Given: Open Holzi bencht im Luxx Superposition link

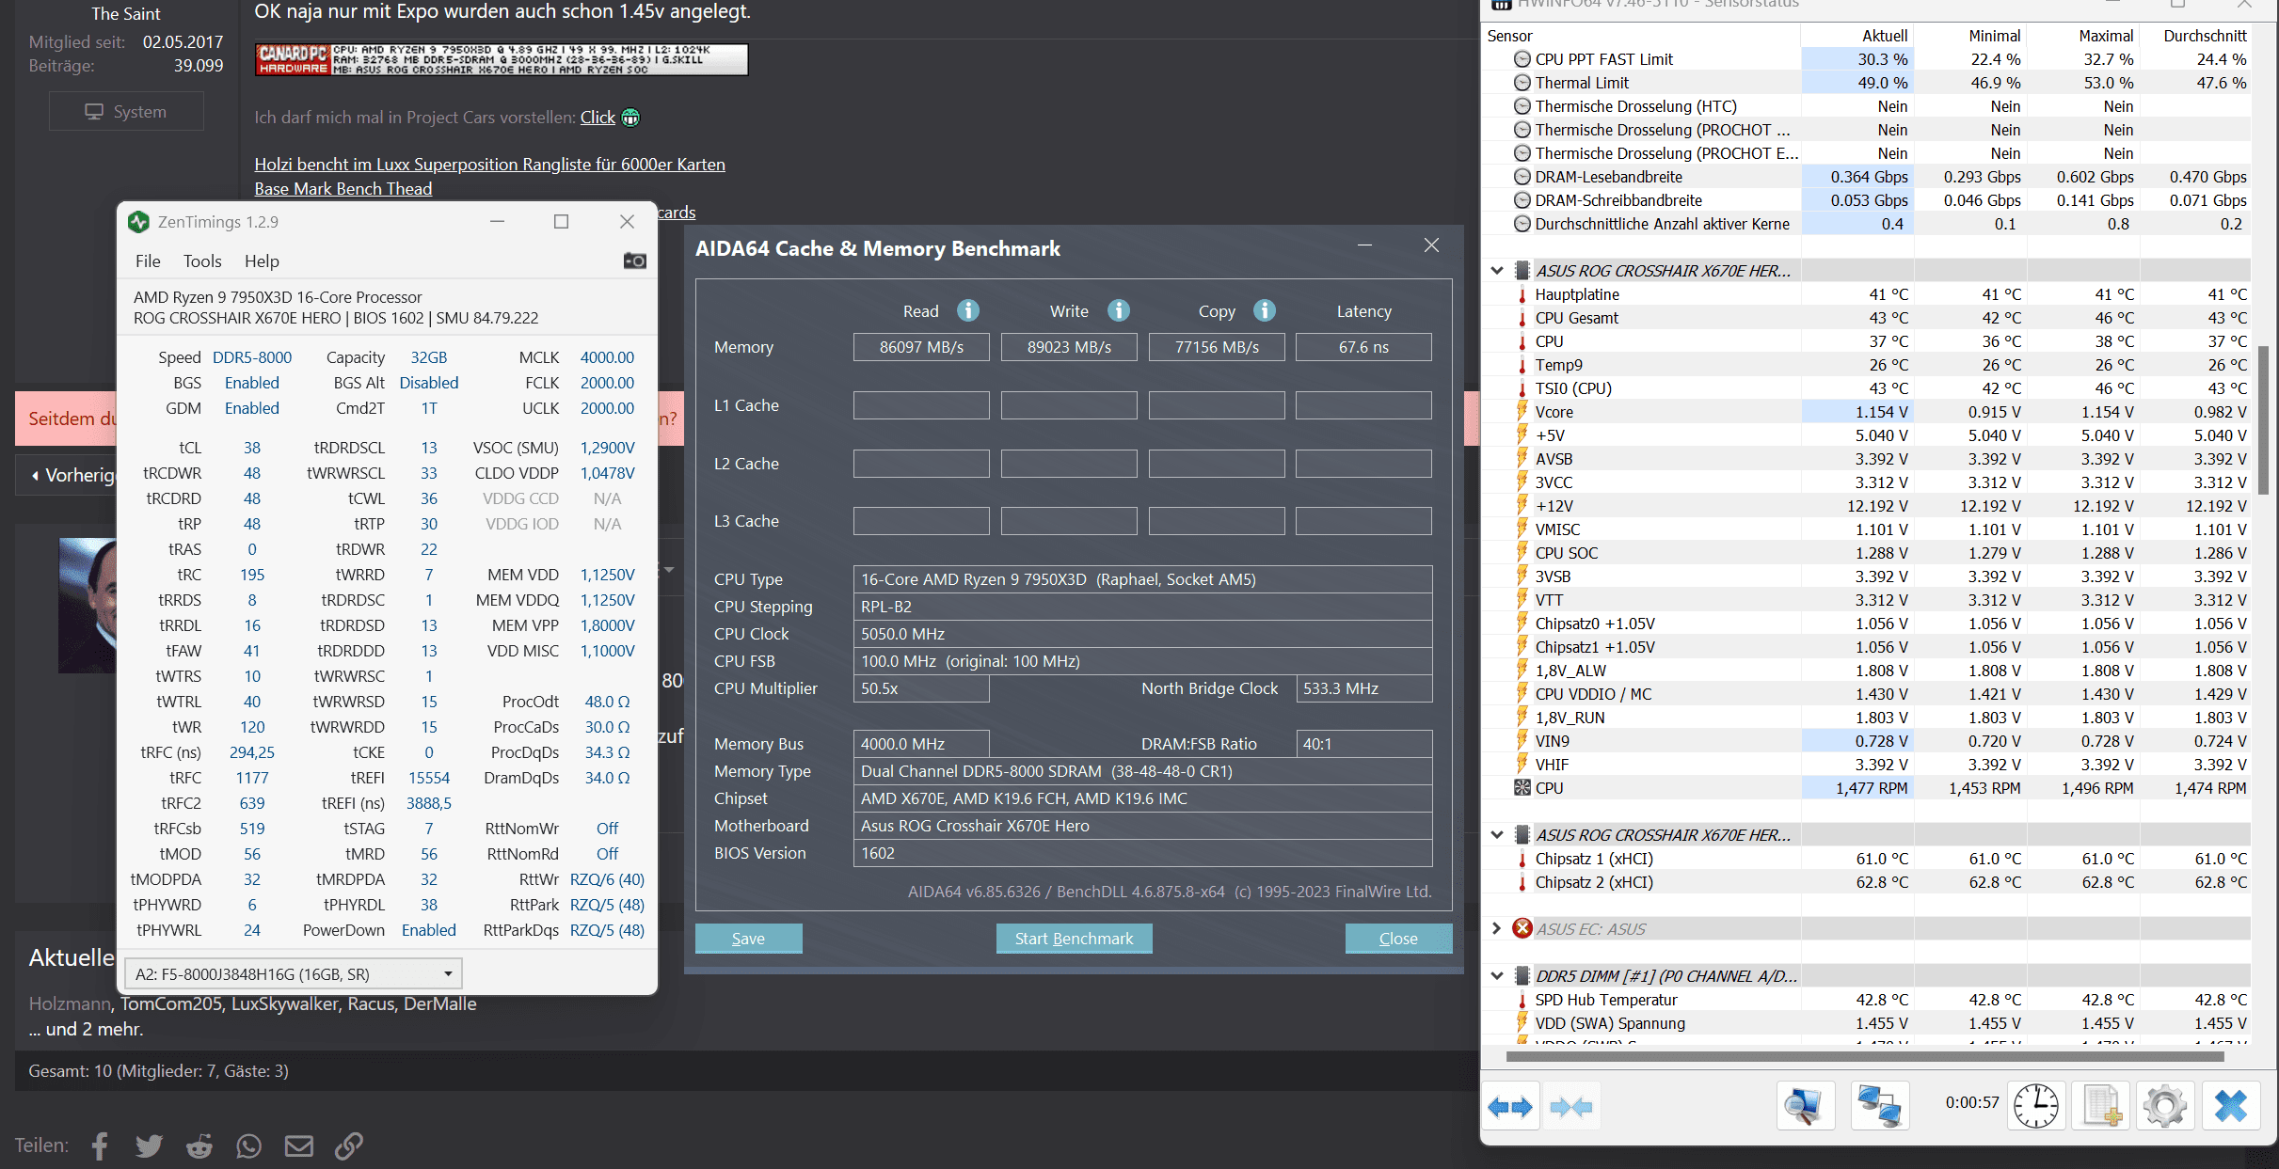Looking at the screenshot, I should (x=489, y=165).
